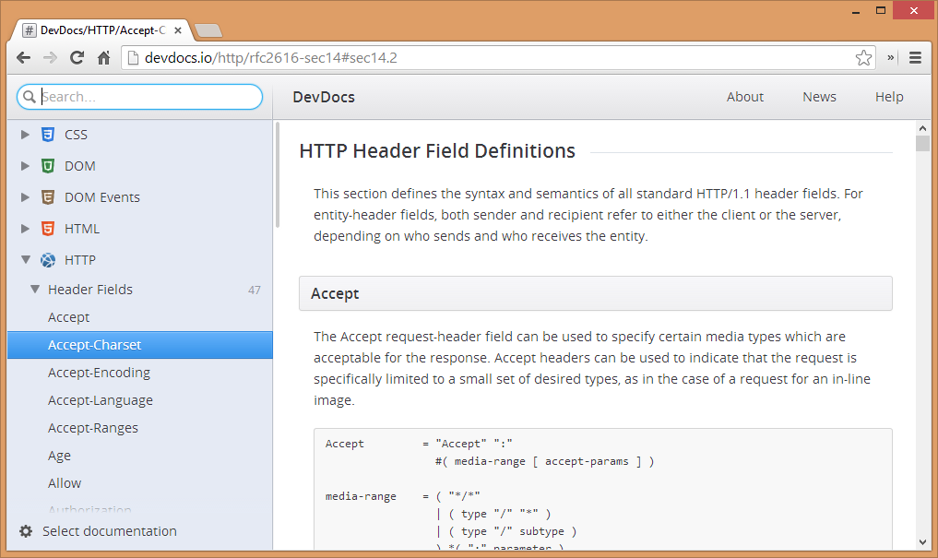Click the DOM shield icon

click(48, 166)
